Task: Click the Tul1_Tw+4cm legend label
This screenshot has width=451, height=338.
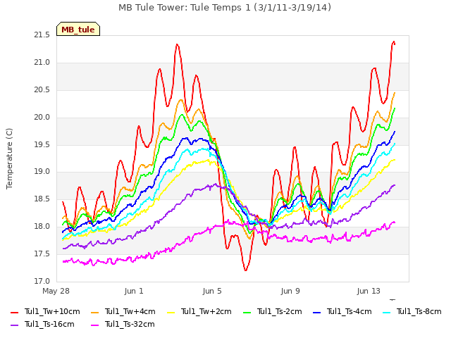Action: tap(130, 311)
